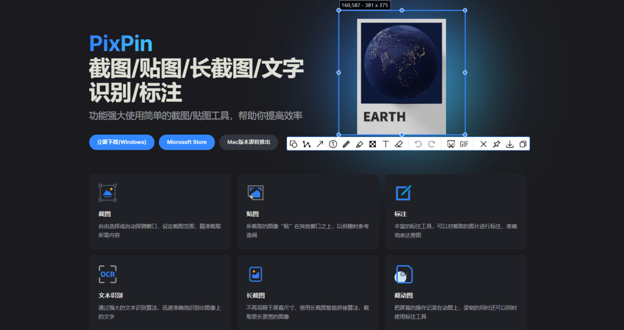Click the OCR feature icon
This screenshot has height=330, width=624.
click(108, 274)
